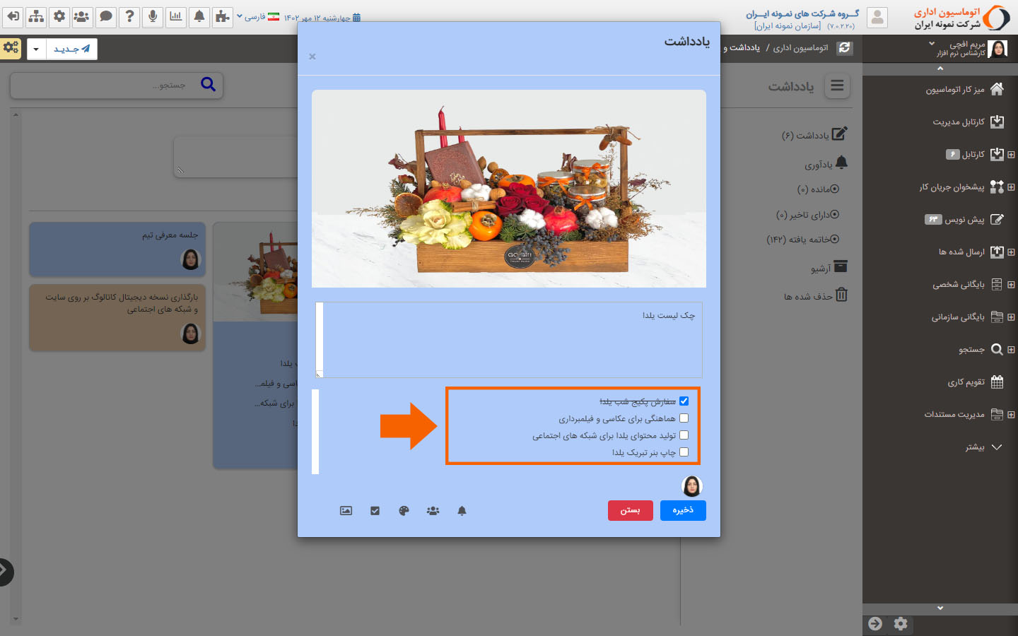Click the reminder bell icon in the note dialog
The image size is (1018, 636).
[x=462, y=510]
